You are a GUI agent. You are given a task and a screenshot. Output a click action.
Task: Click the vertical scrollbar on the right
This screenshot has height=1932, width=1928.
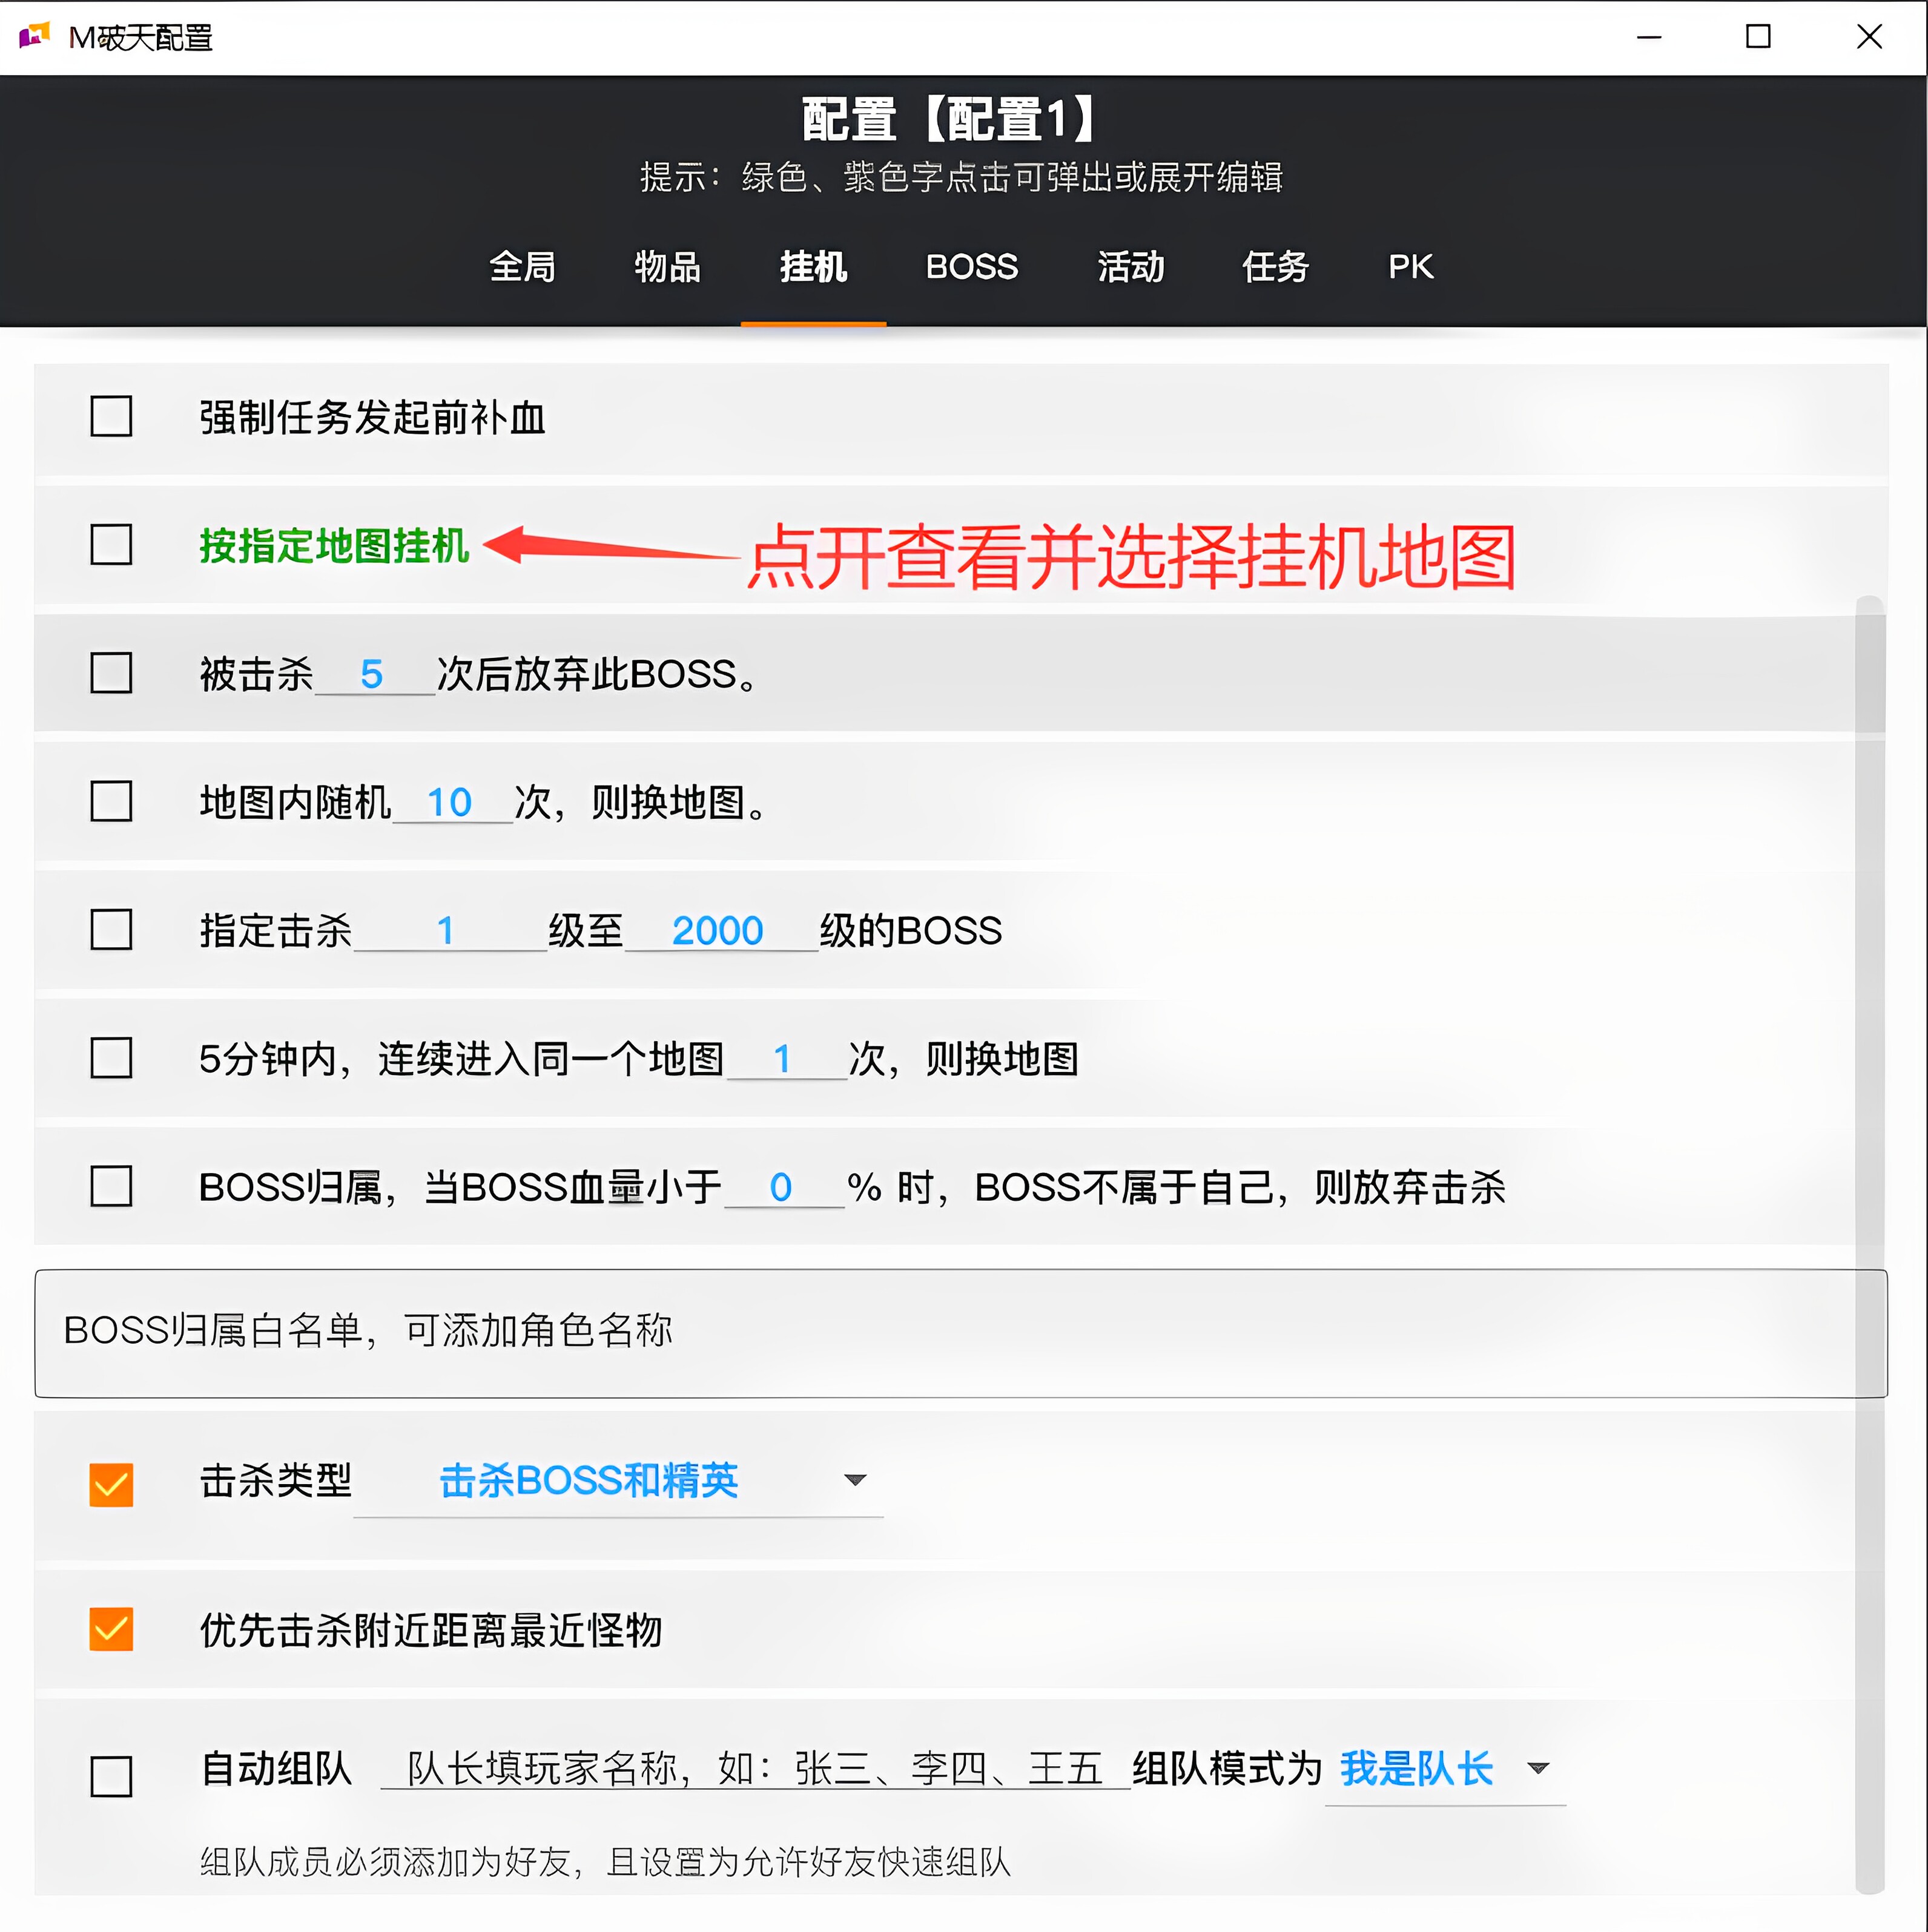click(1869, 1244)
